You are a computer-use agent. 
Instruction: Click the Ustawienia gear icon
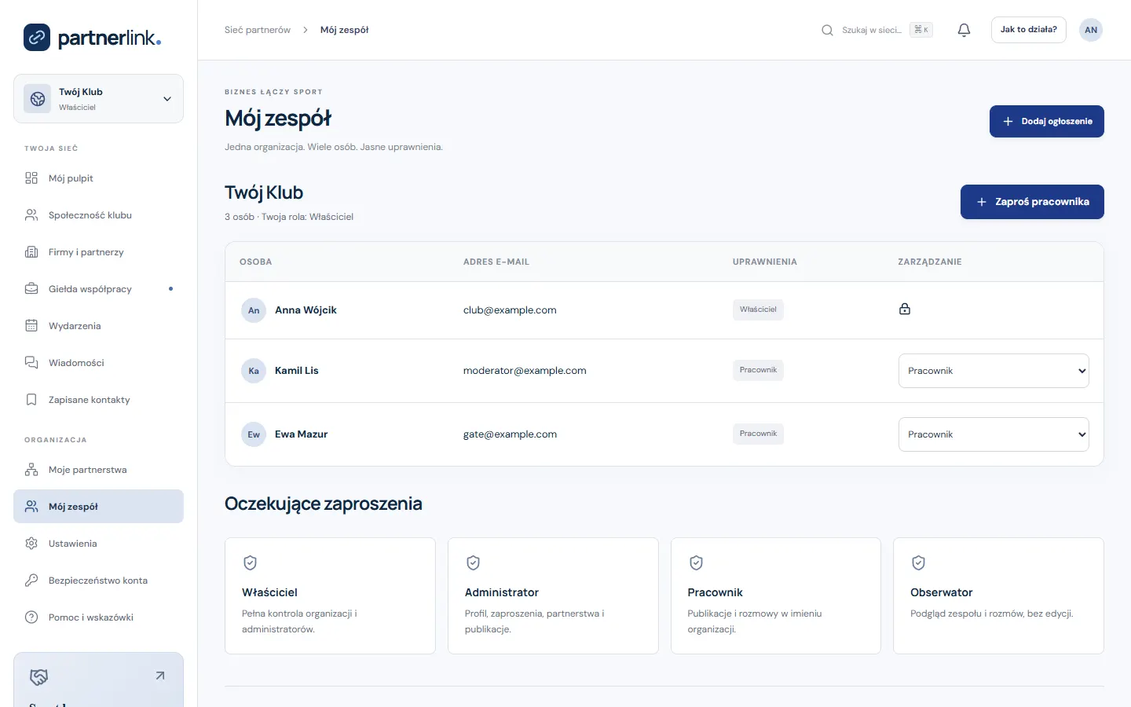(31, 544)
